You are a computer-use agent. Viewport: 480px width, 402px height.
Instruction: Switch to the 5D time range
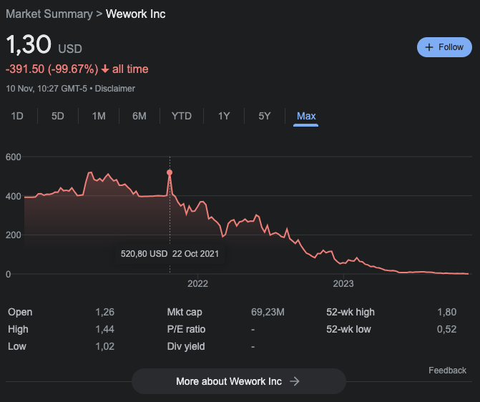(58, 116)
